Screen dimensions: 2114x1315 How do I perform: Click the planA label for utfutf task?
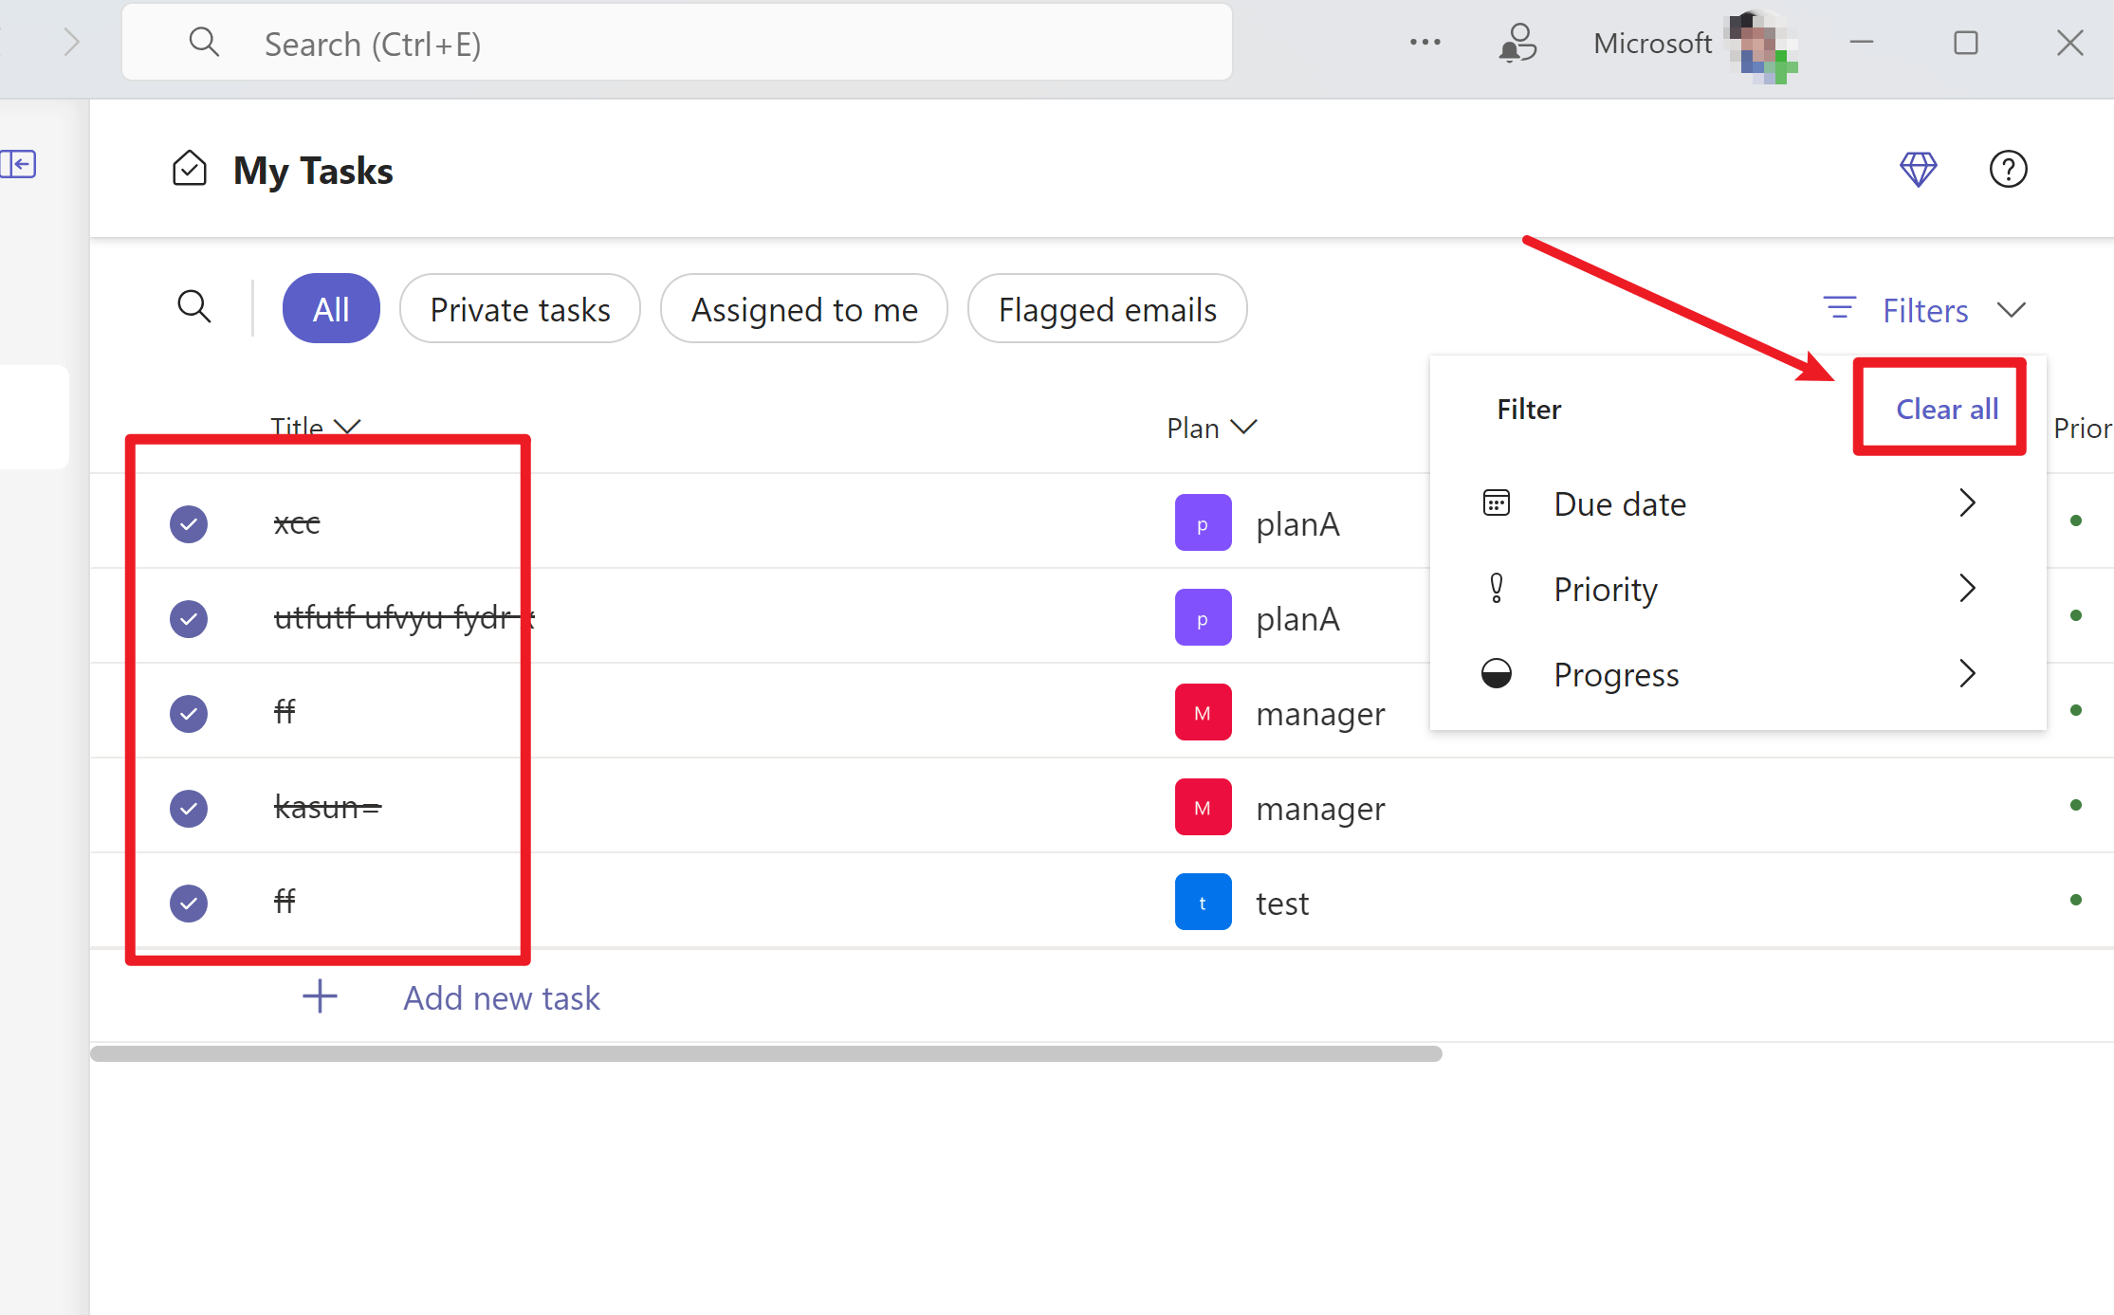(1297, 618)
